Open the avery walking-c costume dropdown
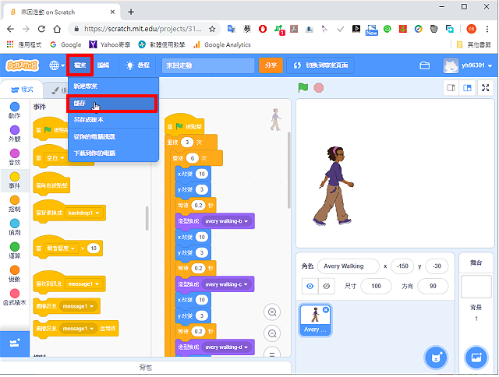499x377 pixels. [227, 284]
